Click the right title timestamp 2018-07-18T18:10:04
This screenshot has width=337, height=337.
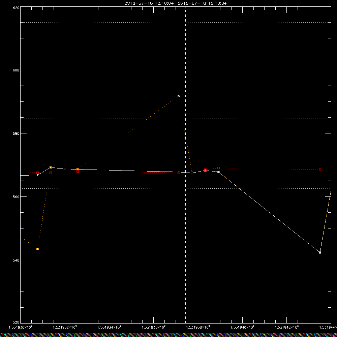click(202, 3)
